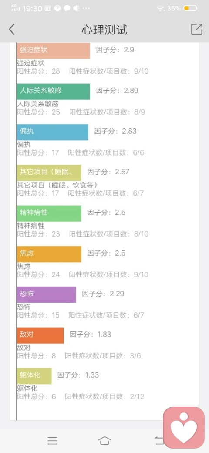The height and width of the screenshot is (453, 209).
Task: Tap the Android home button icon
Action: tap(104, 440)
